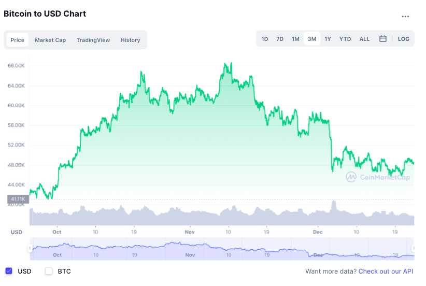The image size is (426, 286).
Task: Click the right range slider handle
Action: pyautogui.click(x=413, y=249)
